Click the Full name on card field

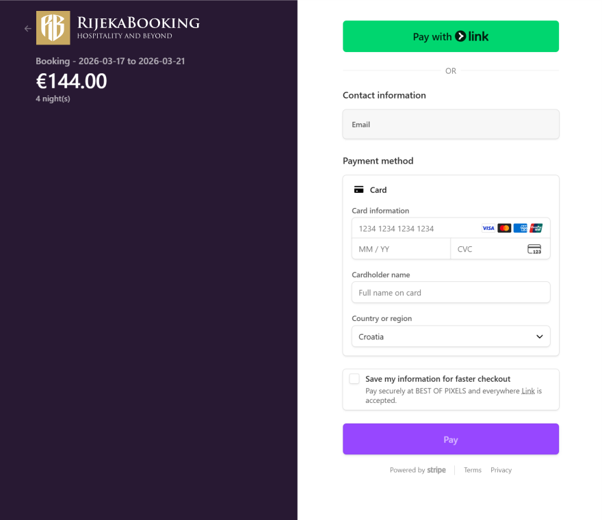pyautogui.click(x=450, y=293)
